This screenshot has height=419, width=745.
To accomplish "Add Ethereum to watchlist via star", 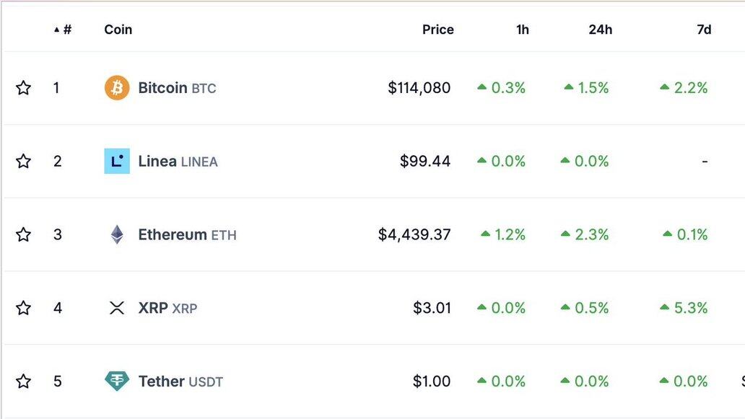I will coord(23,234).
